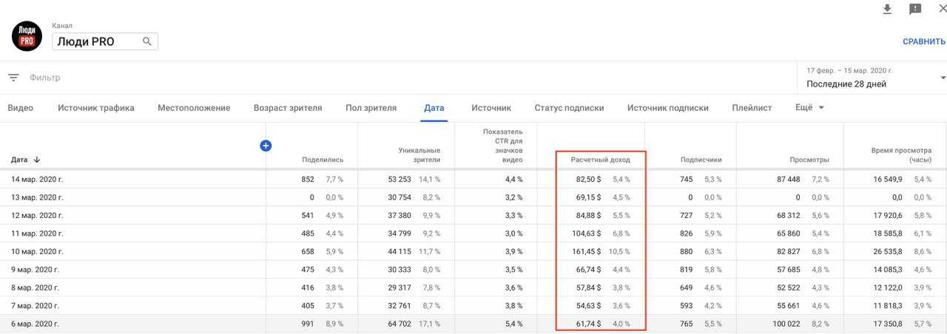Click the 880 subscribers value

687,252
